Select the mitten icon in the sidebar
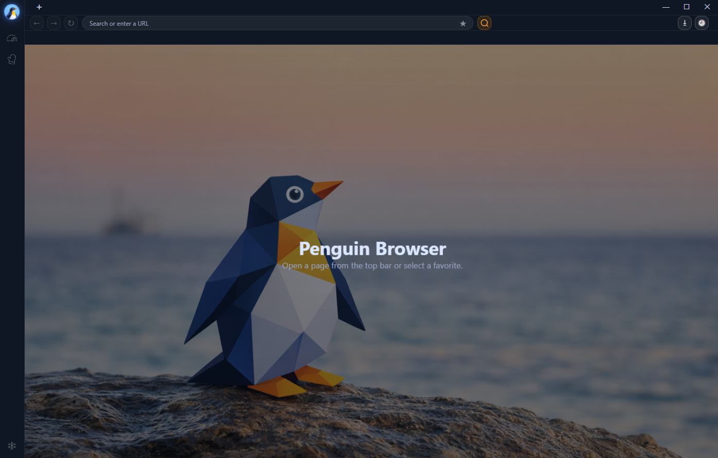Screen dimensions: 718x458 click(x=11, y=59)
